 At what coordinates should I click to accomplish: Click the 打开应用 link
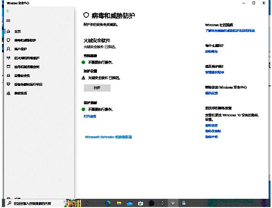click(x=90, y=116)
